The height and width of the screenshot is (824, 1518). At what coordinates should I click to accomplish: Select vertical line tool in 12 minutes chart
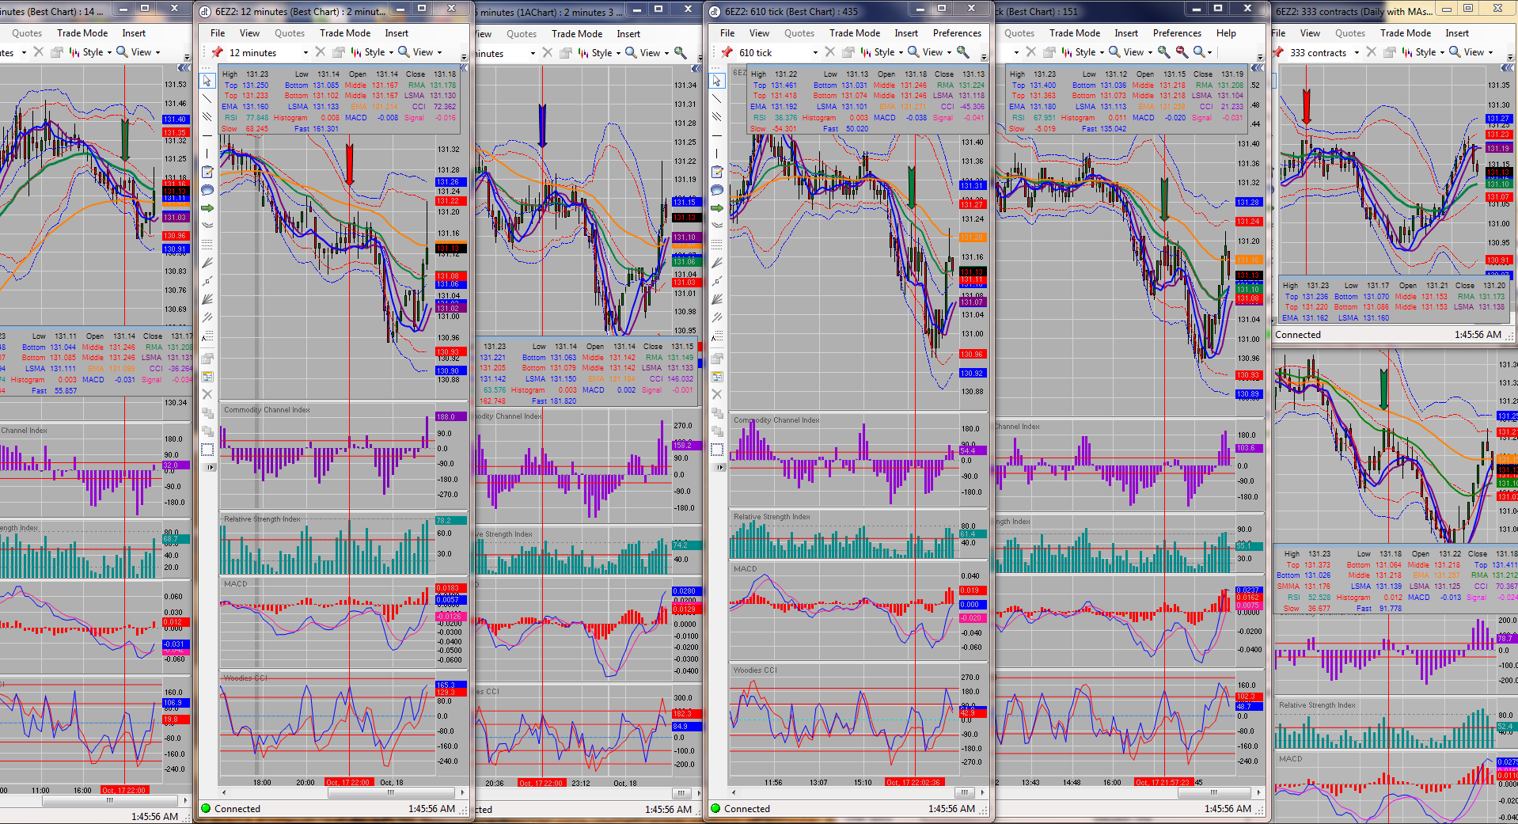pos(207,154)
